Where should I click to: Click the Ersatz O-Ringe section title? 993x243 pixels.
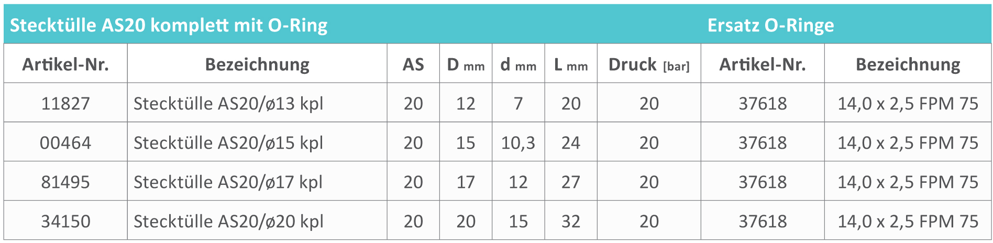(770, 25)
